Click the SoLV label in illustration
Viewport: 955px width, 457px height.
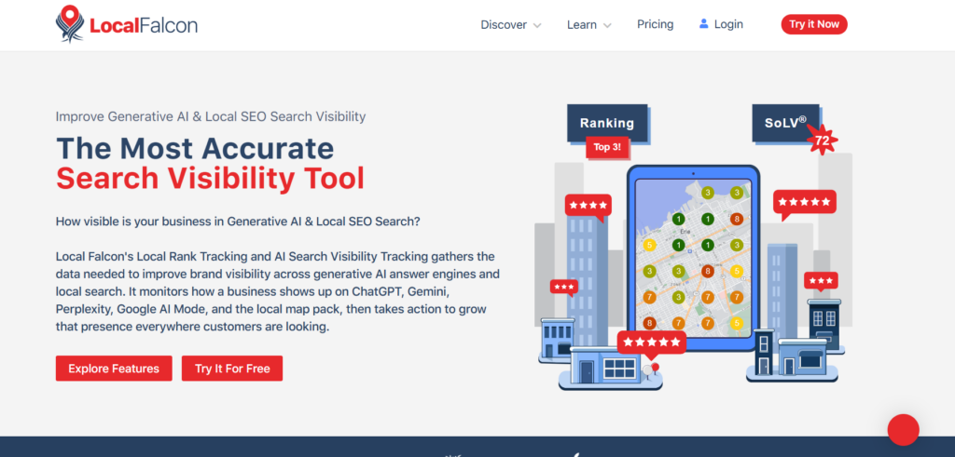784,123
